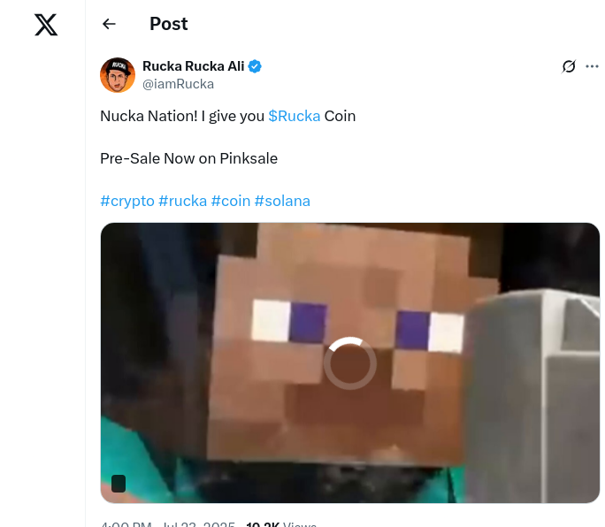
Task: Click the blue verified badge
Action: tap(255, 66)
